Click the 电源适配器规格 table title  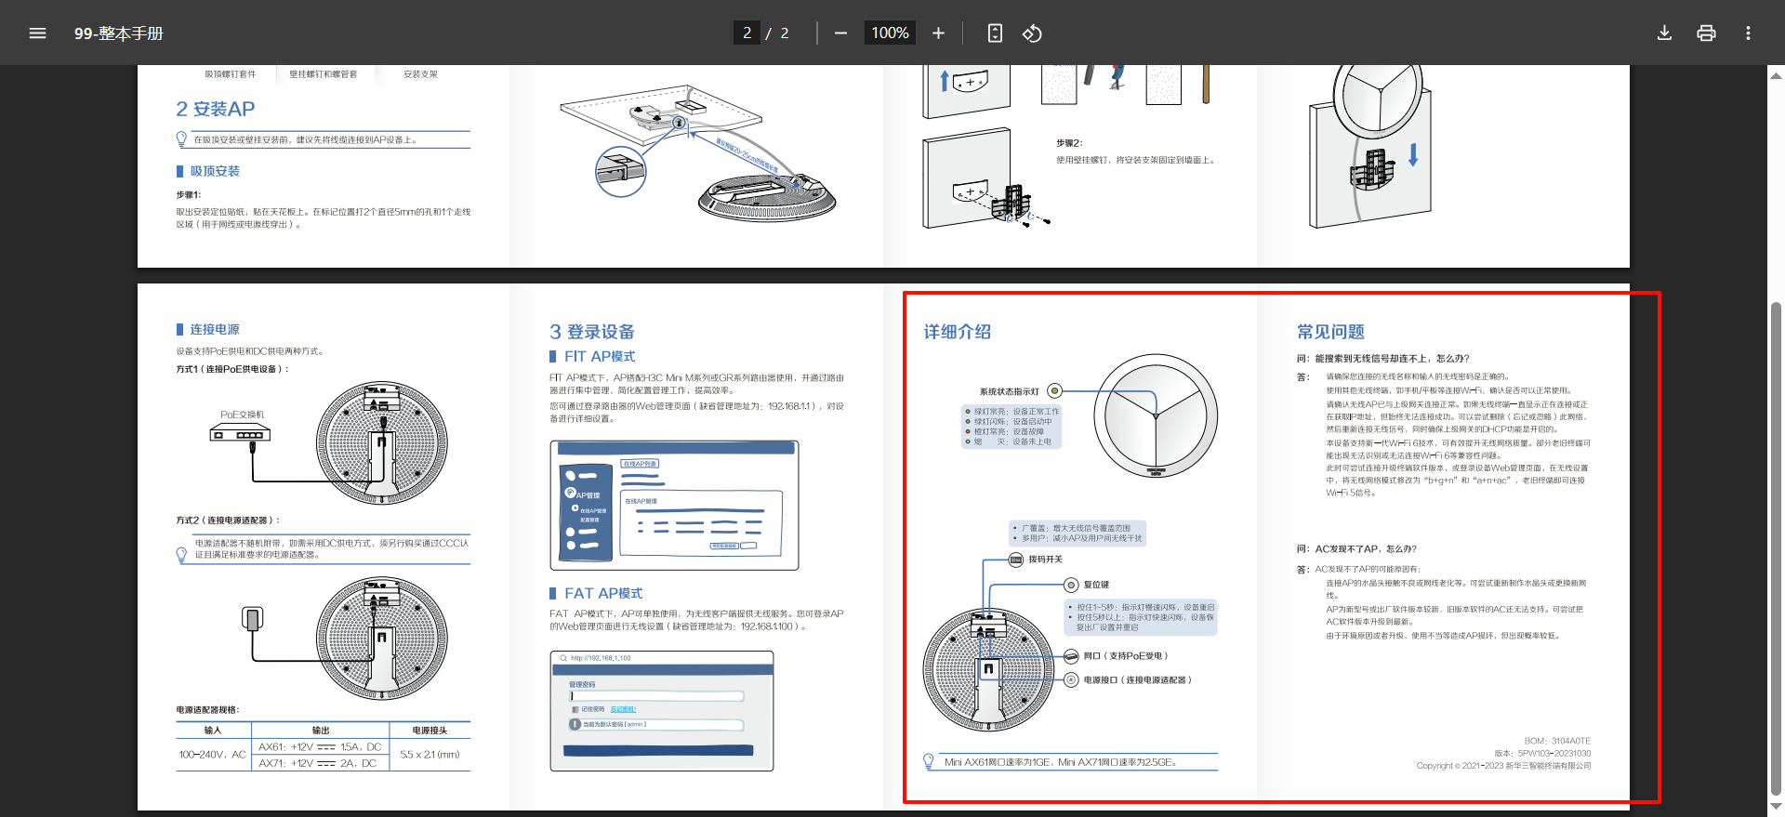point(207,709)
